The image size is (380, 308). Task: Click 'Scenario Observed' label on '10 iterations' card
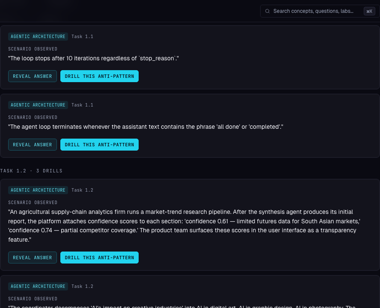[33, 49]
